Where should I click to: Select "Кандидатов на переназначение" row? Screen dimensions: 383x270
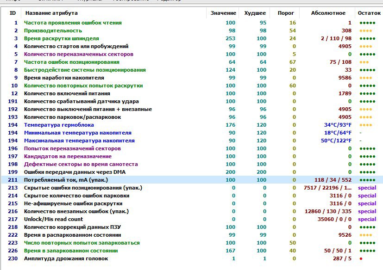point(192,156)
